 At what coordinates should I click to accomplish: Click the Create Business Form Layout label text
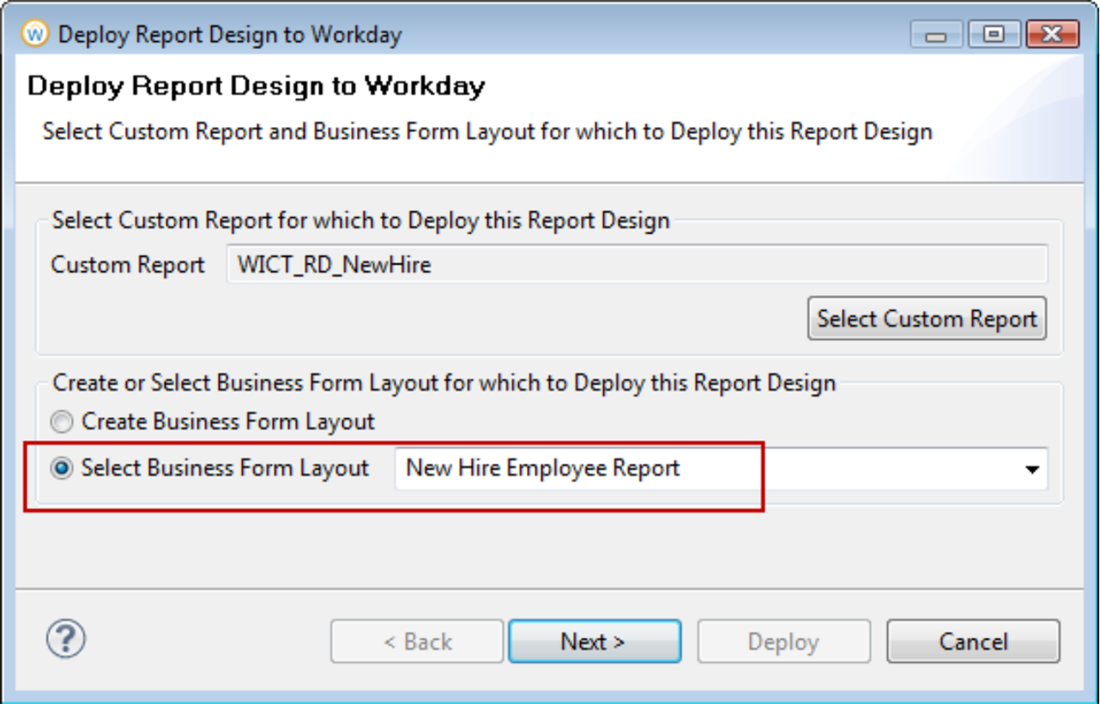pyautogui.click(x=228, y=423)
